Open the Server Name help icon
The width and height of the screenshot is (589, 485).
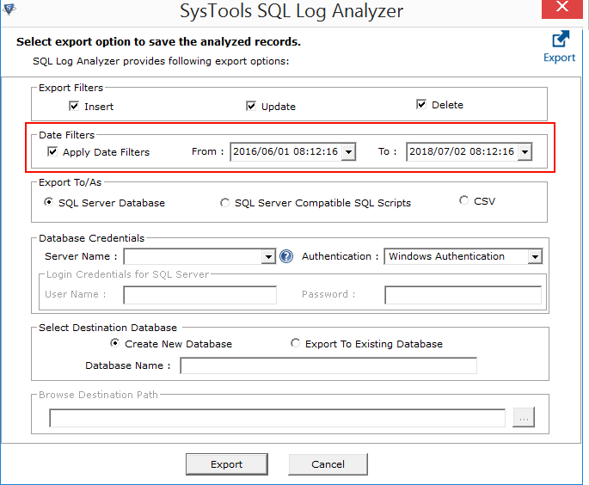(286, 256)
